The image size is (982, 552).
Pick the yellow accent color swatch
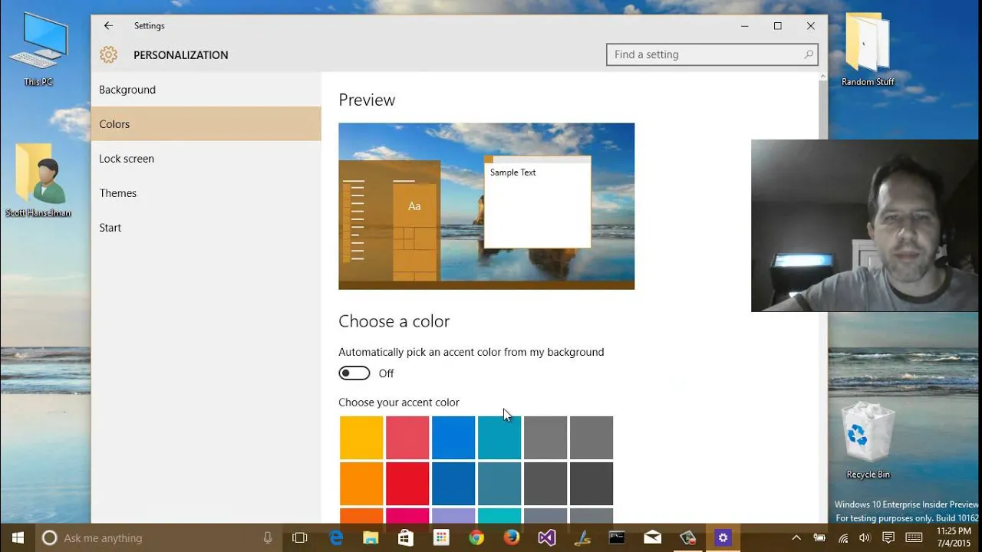[361, 438]
